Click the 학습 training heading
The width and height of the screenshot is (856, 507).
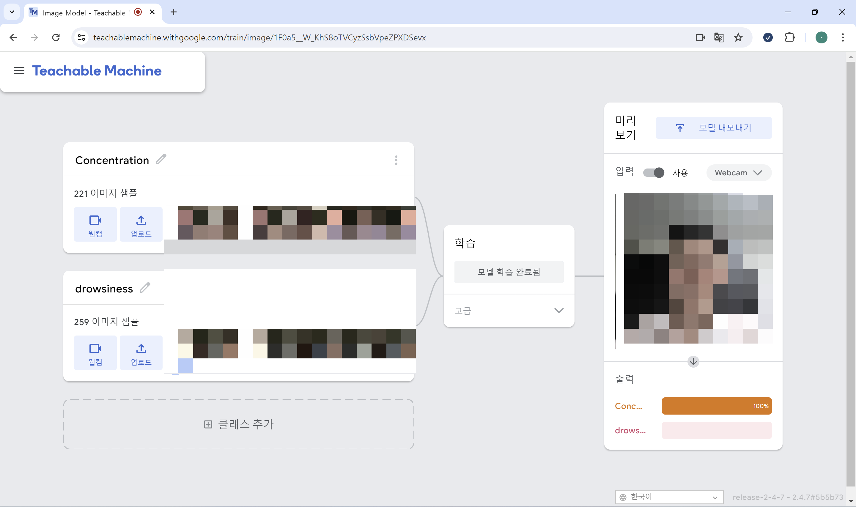(x=465, y=243)
